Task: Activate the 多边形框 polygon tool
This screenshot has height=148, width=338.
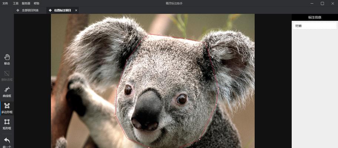Action: pos(7,108)
